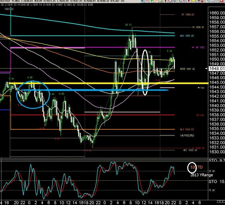Click the 2613 YRange text
Screen dimensions: 225x205
pyautogui.click(x=202, y=175)
